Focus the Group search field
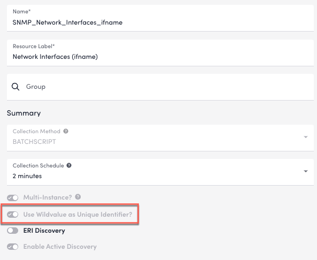 pos(160,87)
